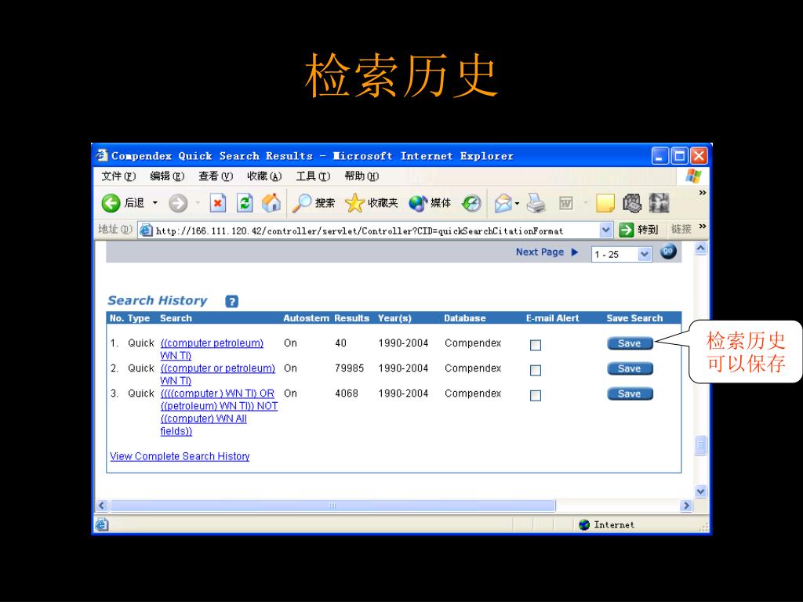Click the Internet zone globe icon
This screenshot has width=803, height=602.
point(583,524)
